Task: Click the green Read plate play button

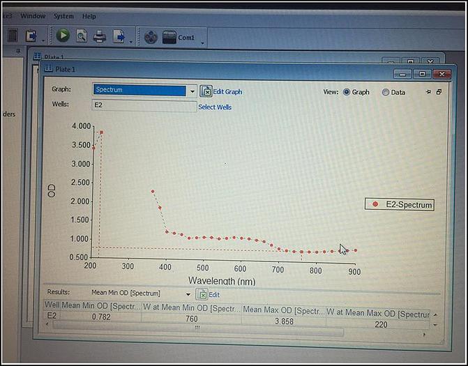Action: coord(63,35)
